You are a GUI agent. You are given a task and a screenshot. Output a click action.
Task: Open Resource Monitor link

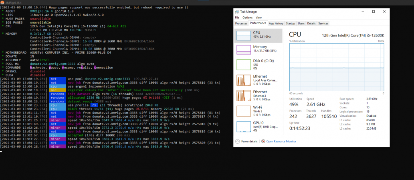pos(281,142)
